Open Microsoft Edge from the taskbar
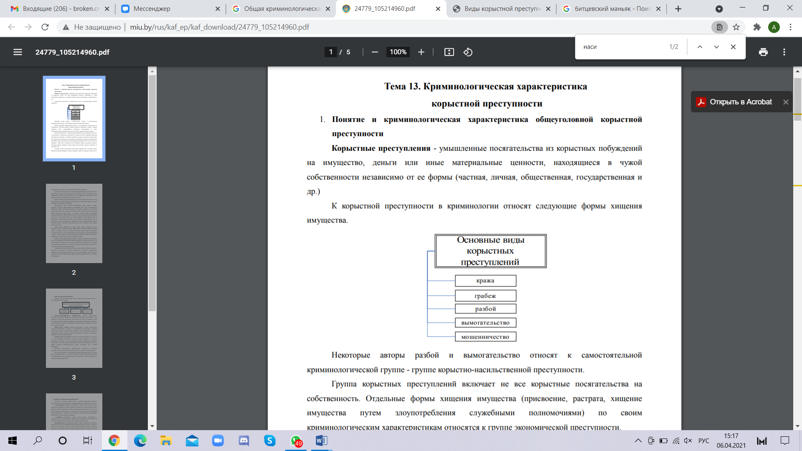Image resolution: width=802 pixels, height=451 pixels. [140, 441]
